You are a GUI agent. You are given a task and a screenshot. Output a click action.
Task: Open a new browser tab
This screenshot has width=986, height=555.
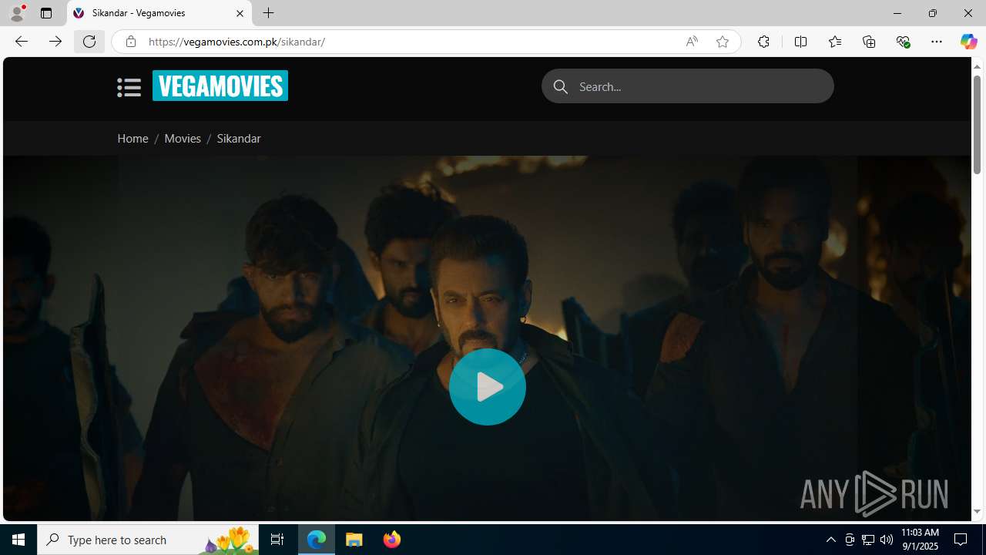pos(268,13)
